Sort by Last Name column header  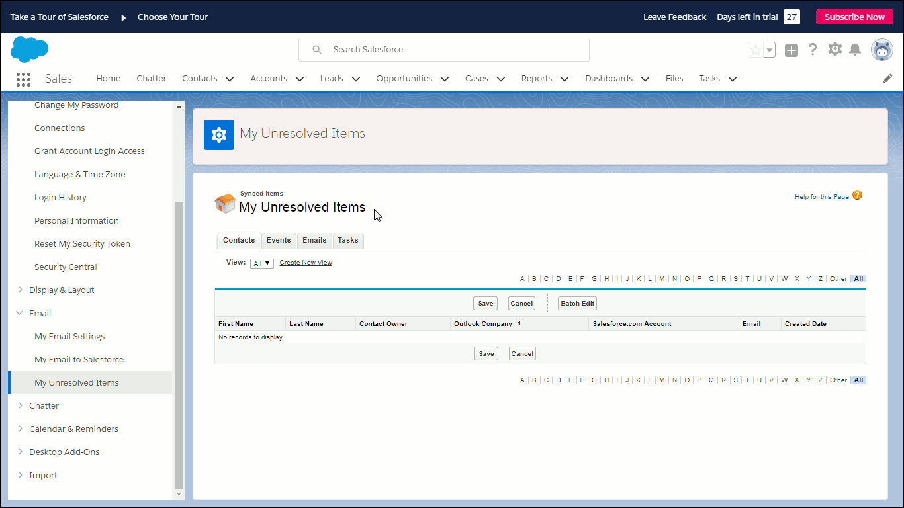306,324
